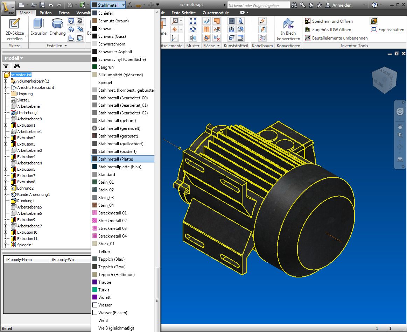Click the binoculars search icon in Modell panel
The image size is (407, 332).
click(17, 66)
